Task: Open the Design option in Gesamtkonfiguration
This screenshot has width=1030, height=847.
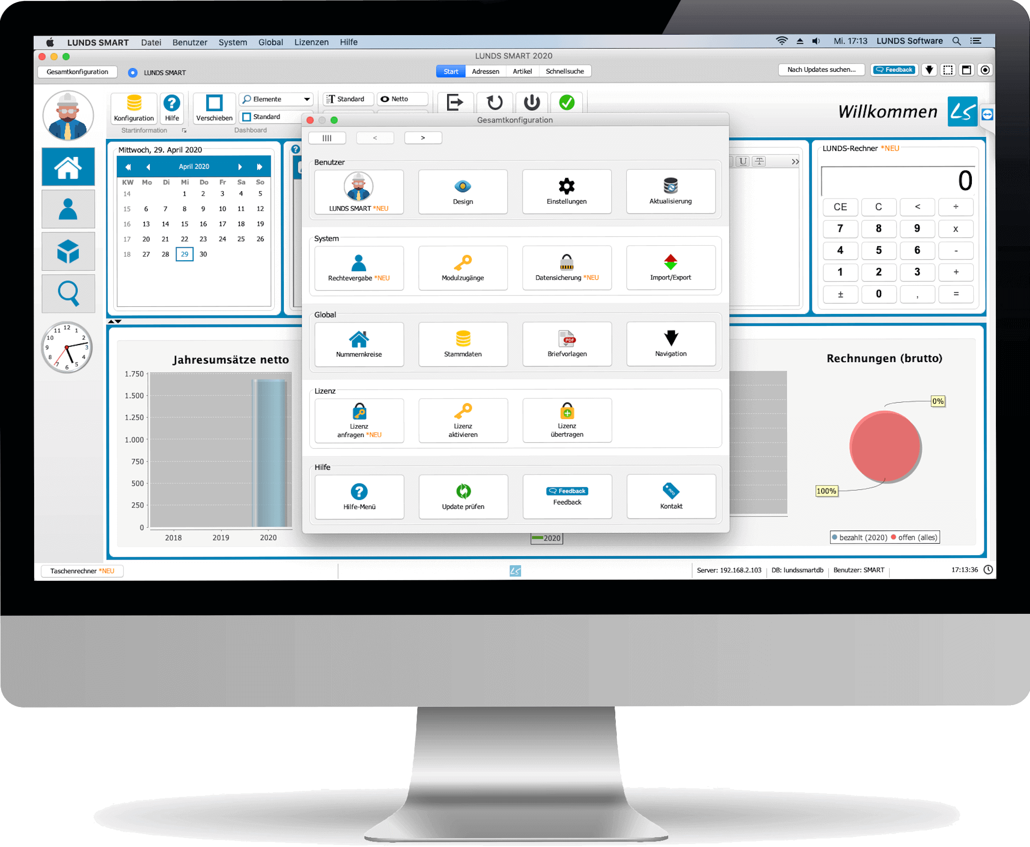Action: [462, 192]
